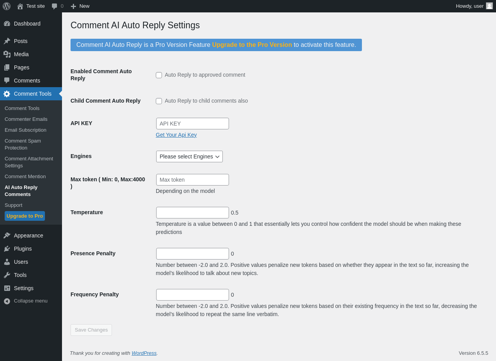Focus the API KEY input field
The width and height of the screenshot is (496, 361).
[193, 124]
